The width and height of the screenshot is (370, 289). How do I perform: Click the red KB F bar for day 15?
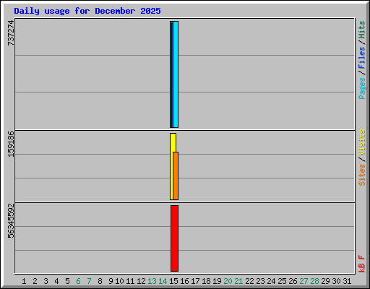[175, 238]
